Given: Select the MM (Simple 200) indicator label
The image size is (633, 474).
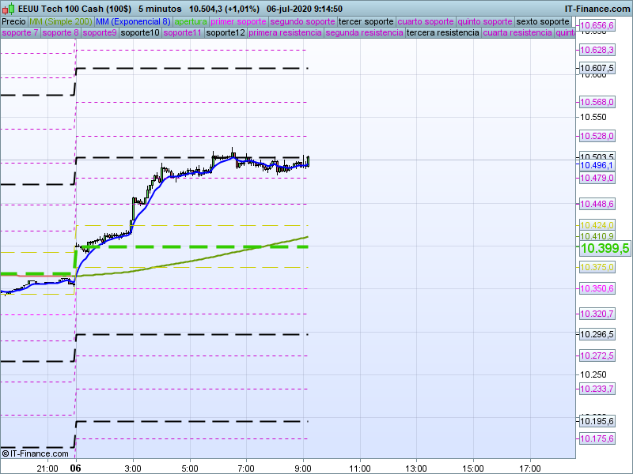Looking at the screenshot, I should tap(60, 21).
